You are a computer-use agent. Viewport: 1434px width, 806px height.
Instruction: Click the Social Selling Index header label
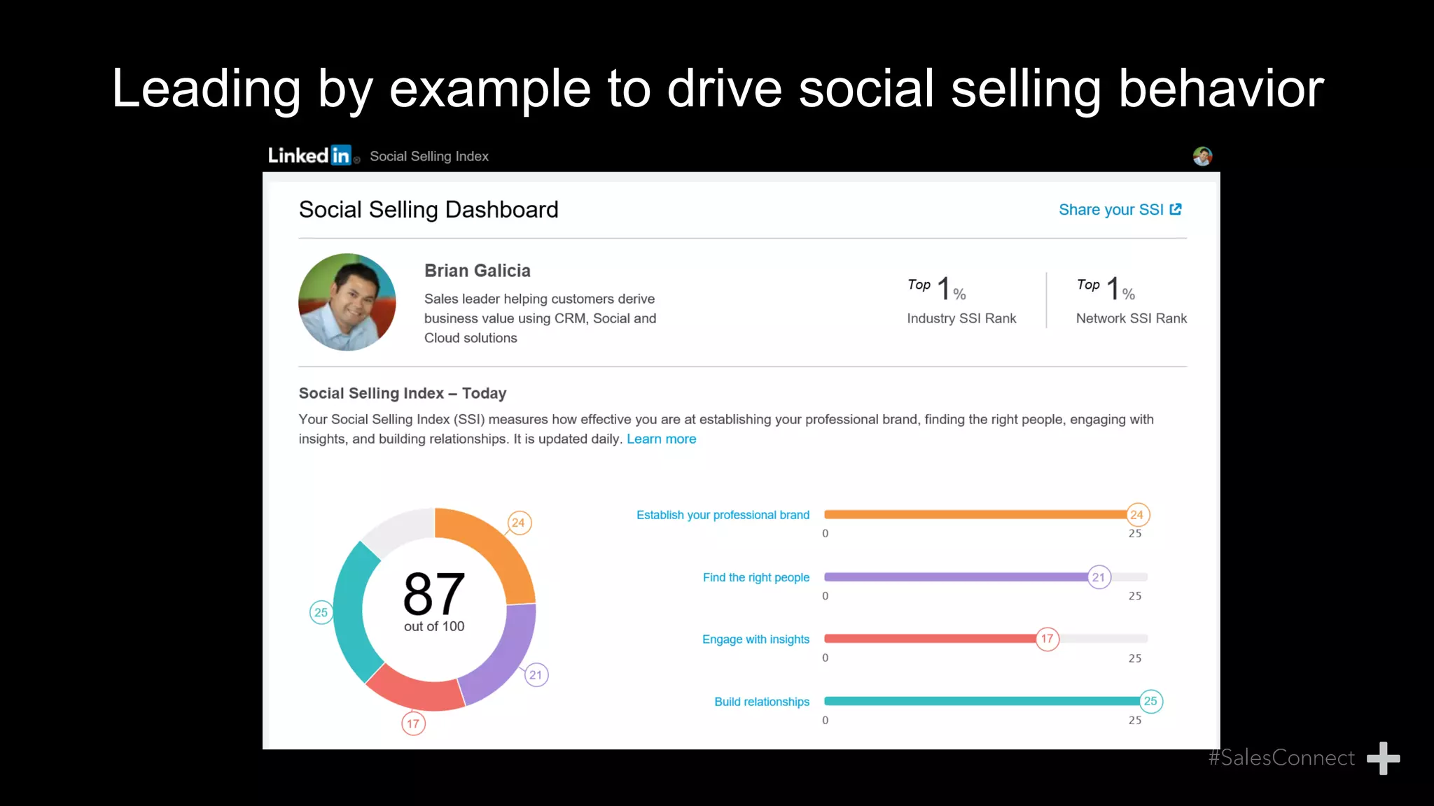tap(429, 156)
